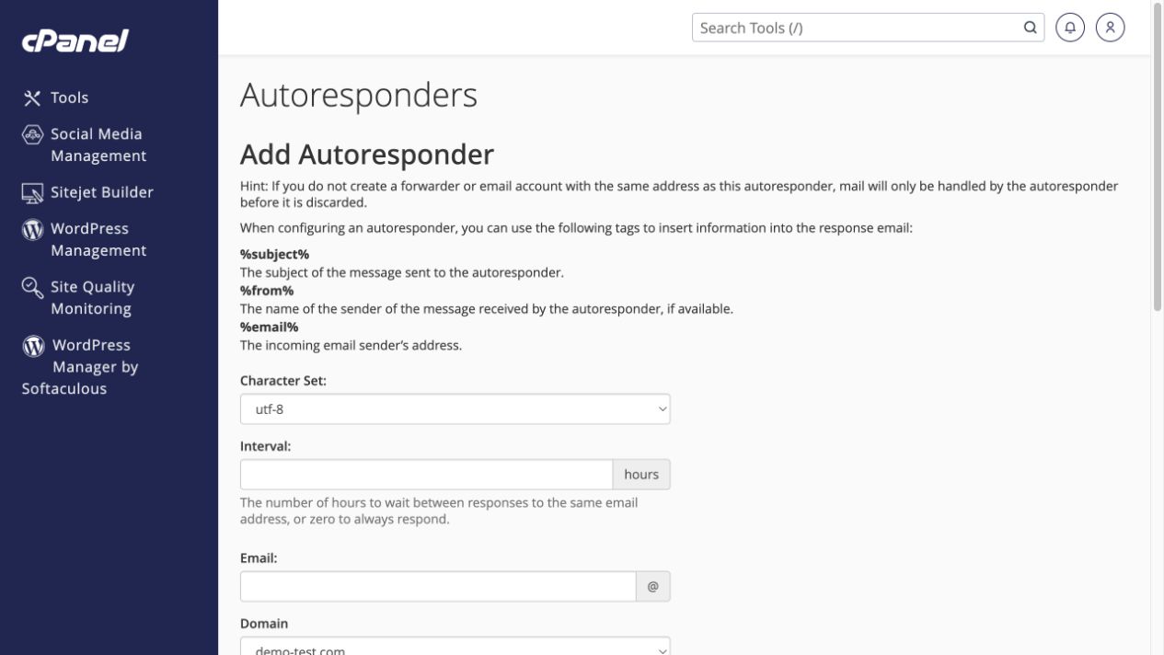Open Social Media Management link
The height and width of the screenshot is (655, 1164).
click(98, 145)
